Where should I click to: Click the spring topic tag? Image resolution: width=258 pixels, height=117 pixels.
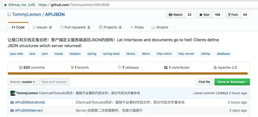pyautogui.click(x=92, y=54)
